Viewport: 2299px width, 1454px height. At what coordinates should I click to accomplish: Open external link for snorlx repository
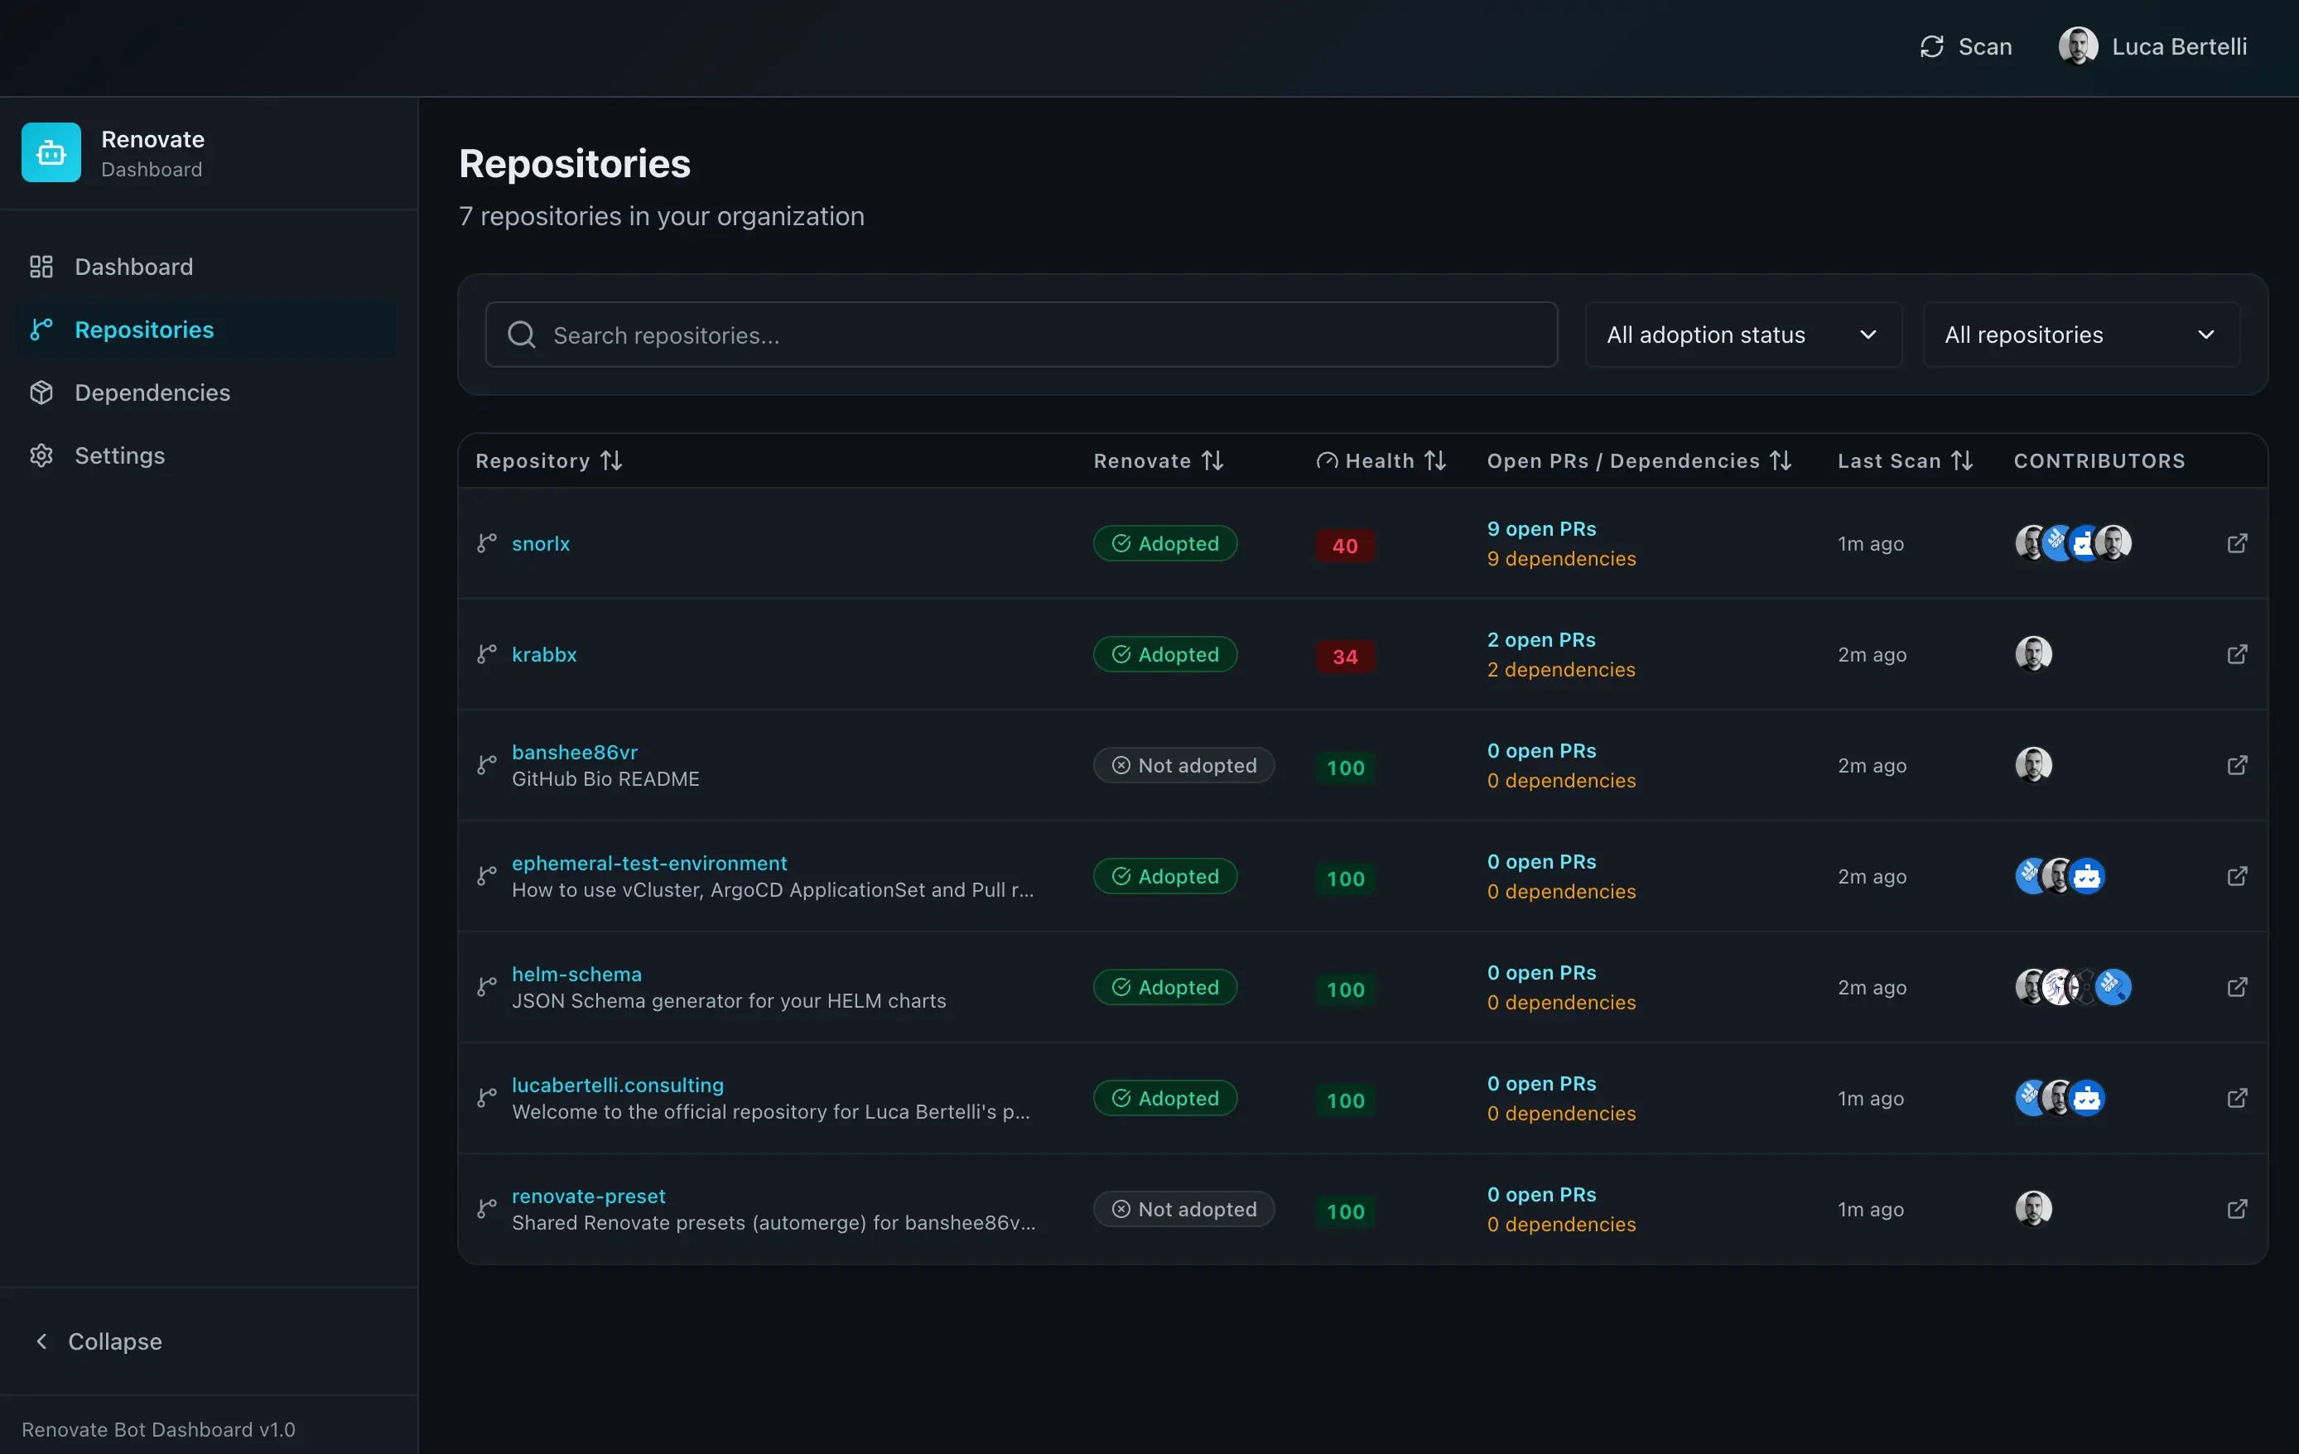point(2237,543)
